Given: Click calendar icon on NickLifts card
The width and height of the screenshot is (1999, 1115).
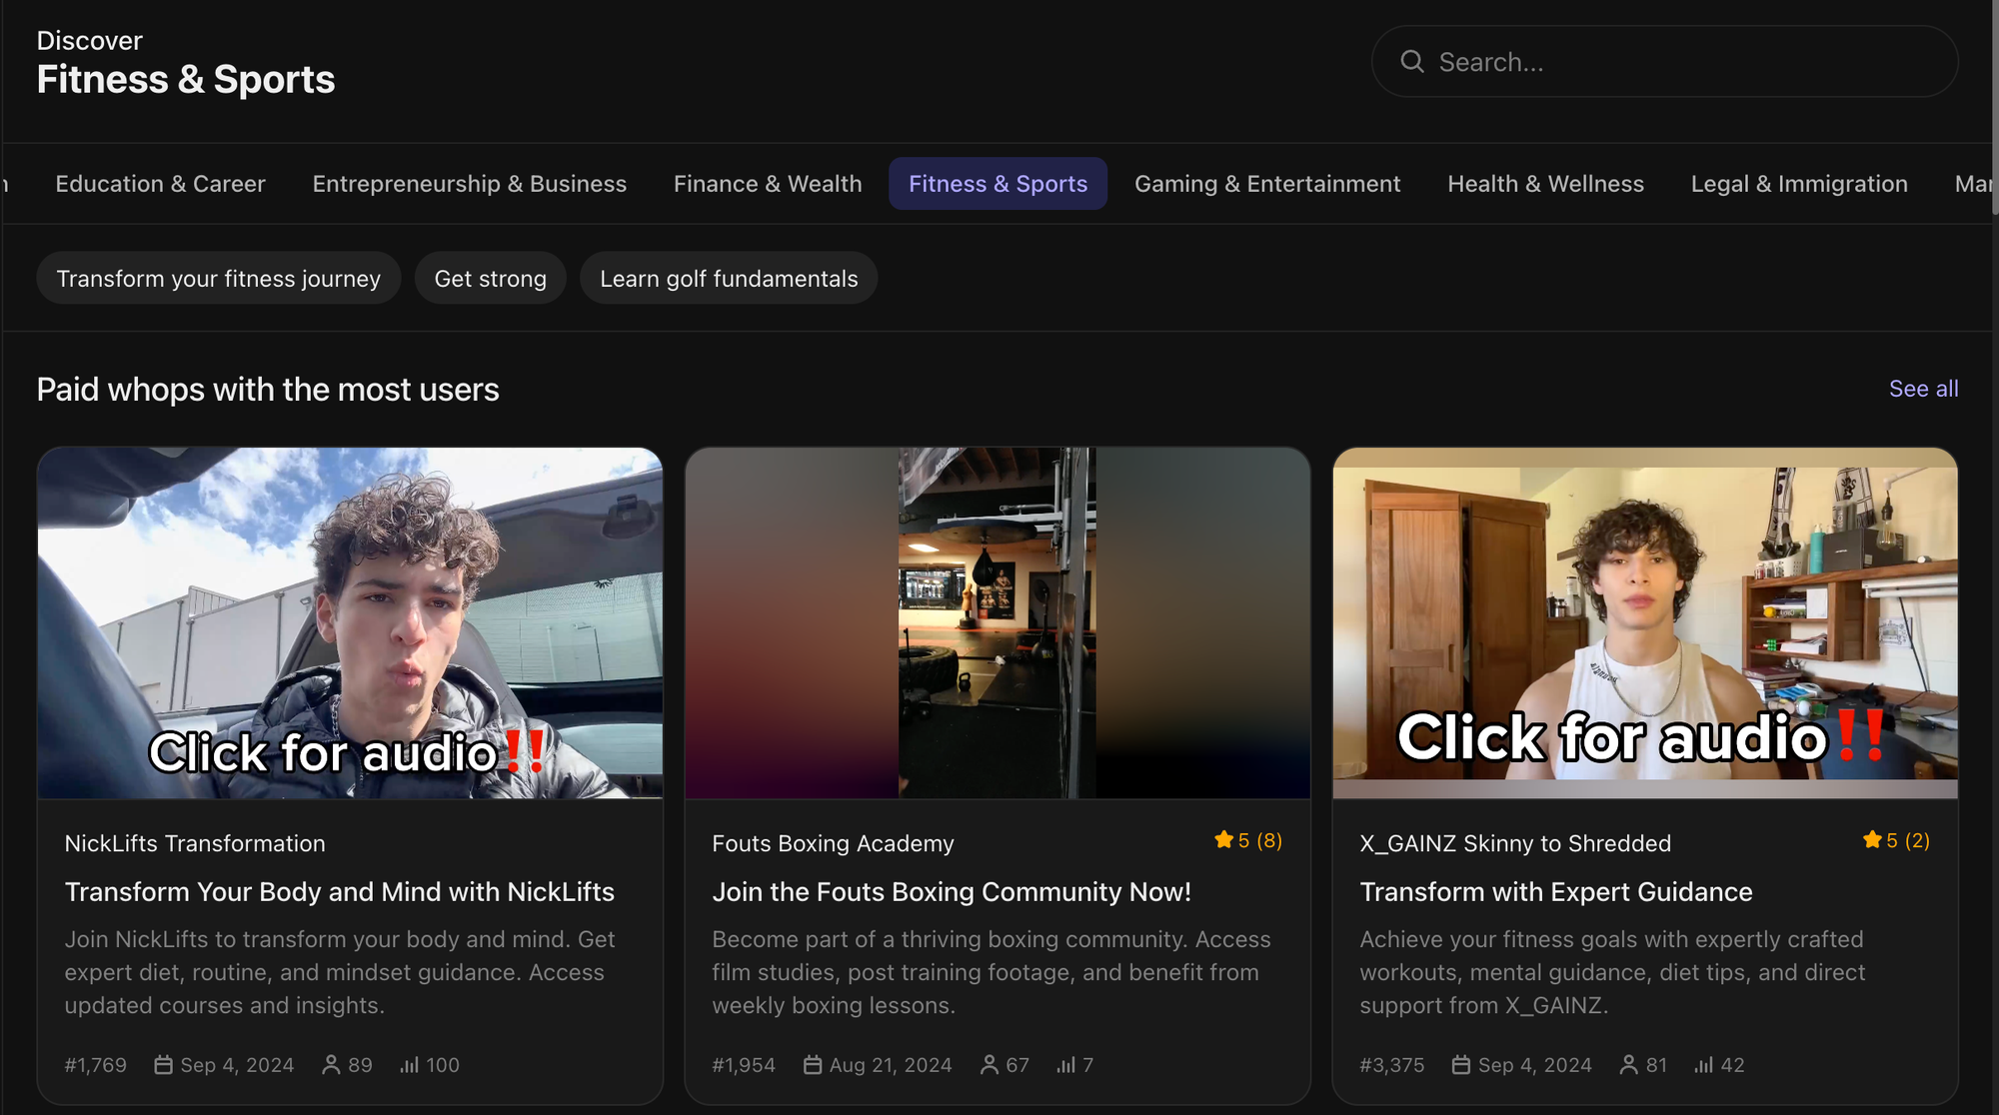Looking at the screenshot, I should [163, 1065].
